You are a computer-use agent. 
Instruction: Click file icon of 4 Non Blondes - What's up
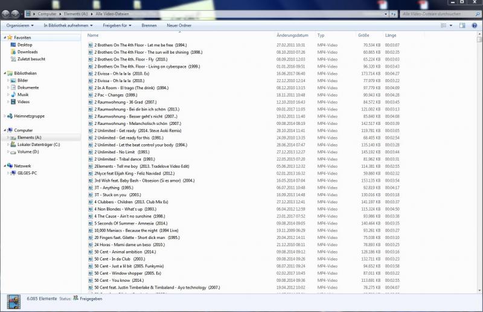91,209
